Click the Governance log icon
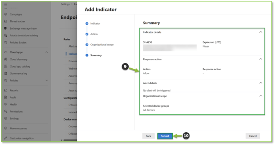 tap(6, 73)
